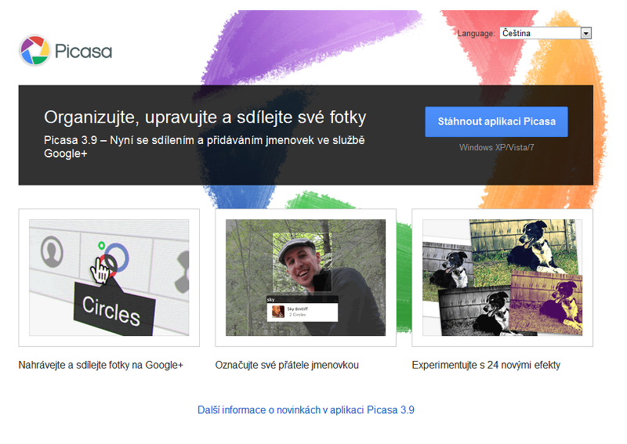The height and width of the screenshot is (444, 627).
Task: Click the Organizujte, upravujte a sdílejte headline
Action: tap(205, 117)
